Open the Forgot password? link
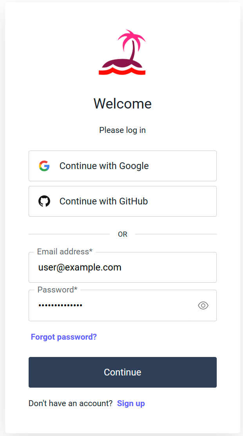243x436 pixels. pyautogui.click(x=64, y=337)
